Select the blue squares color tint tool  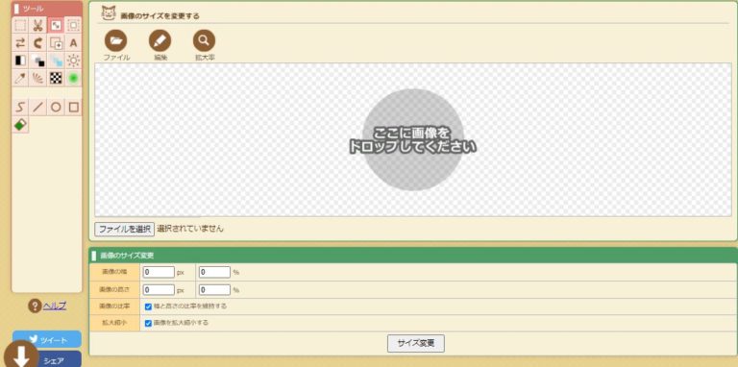(x=56, y=61)
